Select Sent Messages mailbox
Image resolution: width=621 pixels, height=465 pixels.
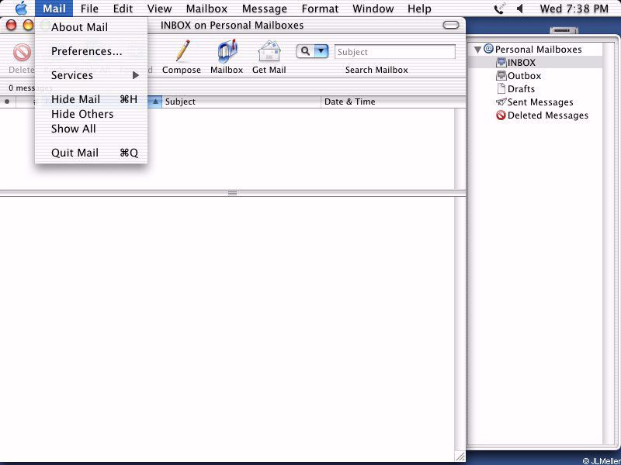click(x=536, y=102)
